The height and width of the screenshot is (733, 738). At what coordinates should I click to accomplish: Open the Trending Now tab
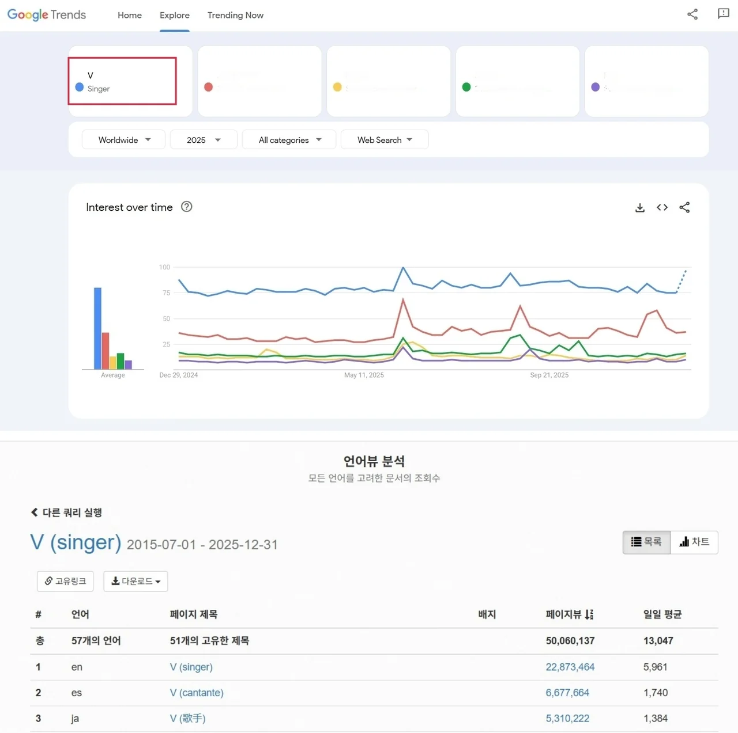pyautogui.click(x=235, y=16)
